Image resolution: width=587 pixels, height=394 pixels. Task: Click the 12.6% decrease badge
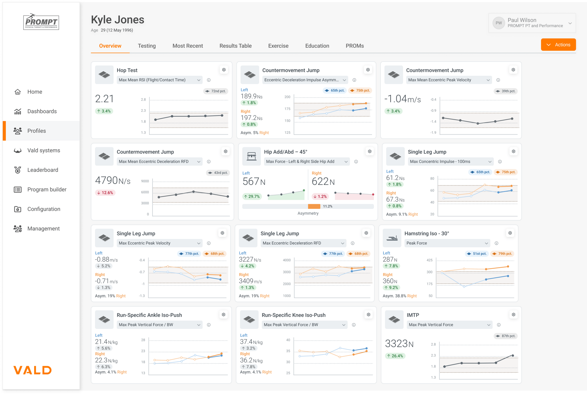105,193
